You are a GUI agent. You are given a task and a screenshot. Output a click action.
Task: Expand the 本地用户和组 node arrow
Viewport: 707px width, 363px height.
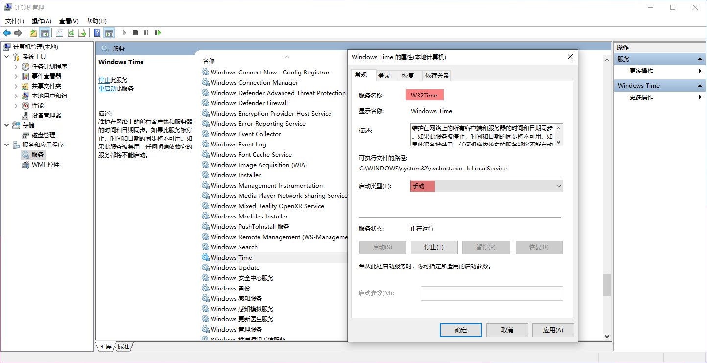16,96
